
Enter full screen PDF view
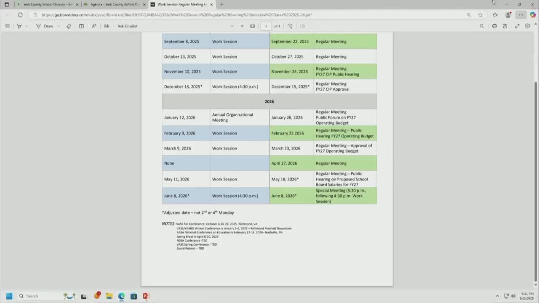[x=517, y=26]
